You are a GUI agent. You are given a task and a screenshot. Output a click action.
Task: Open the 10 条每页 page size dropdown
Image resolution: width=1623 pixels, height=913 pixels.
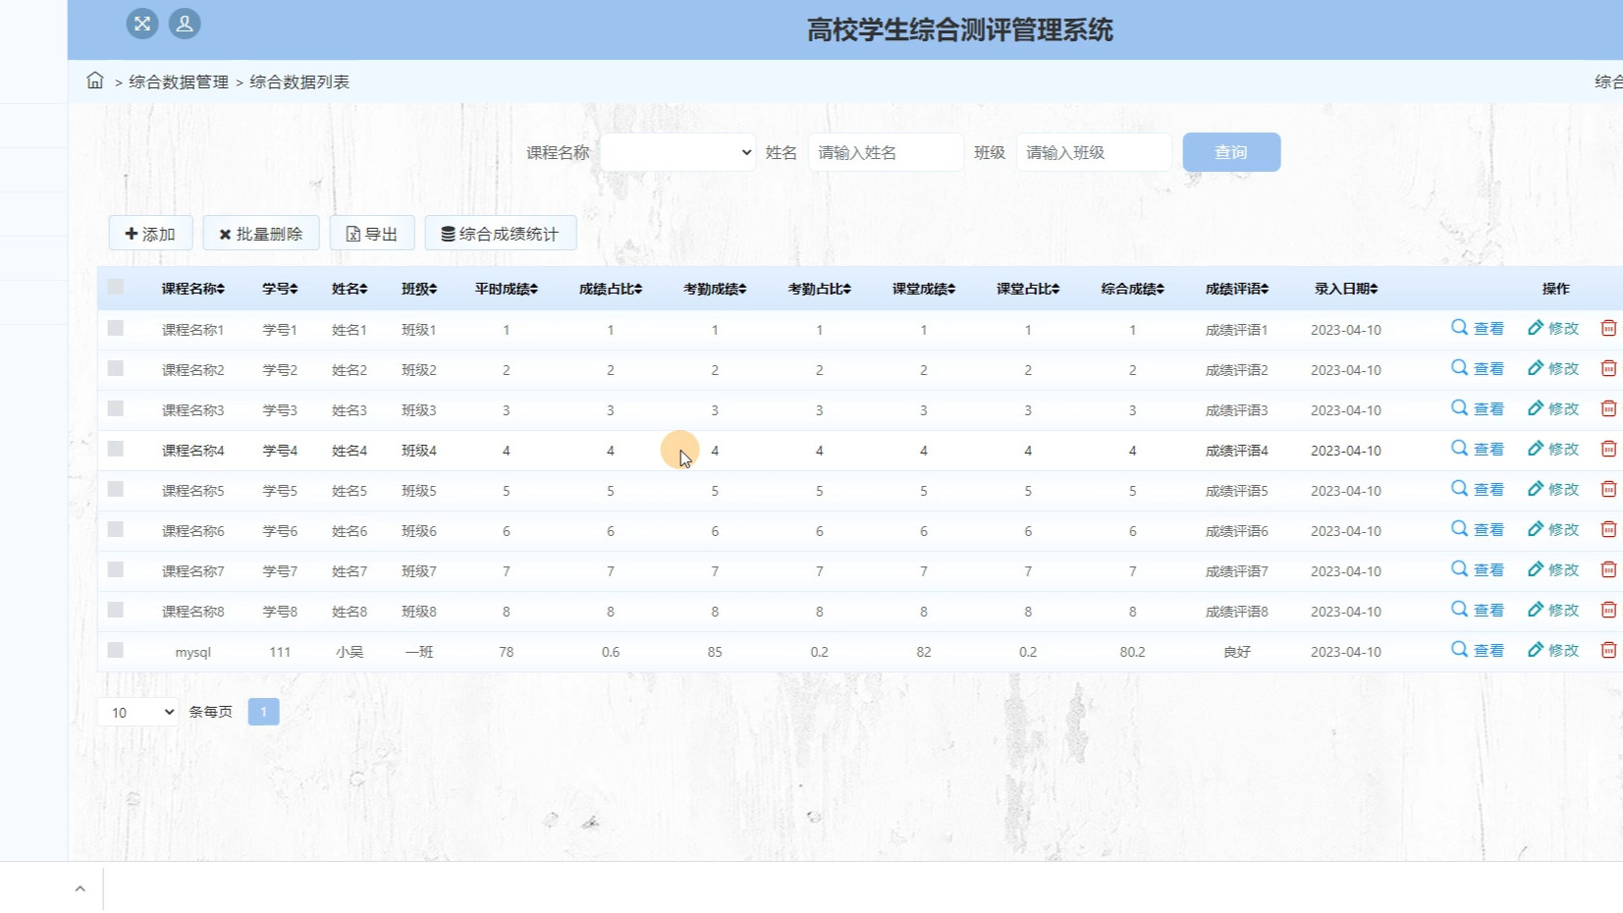(137, 711)
